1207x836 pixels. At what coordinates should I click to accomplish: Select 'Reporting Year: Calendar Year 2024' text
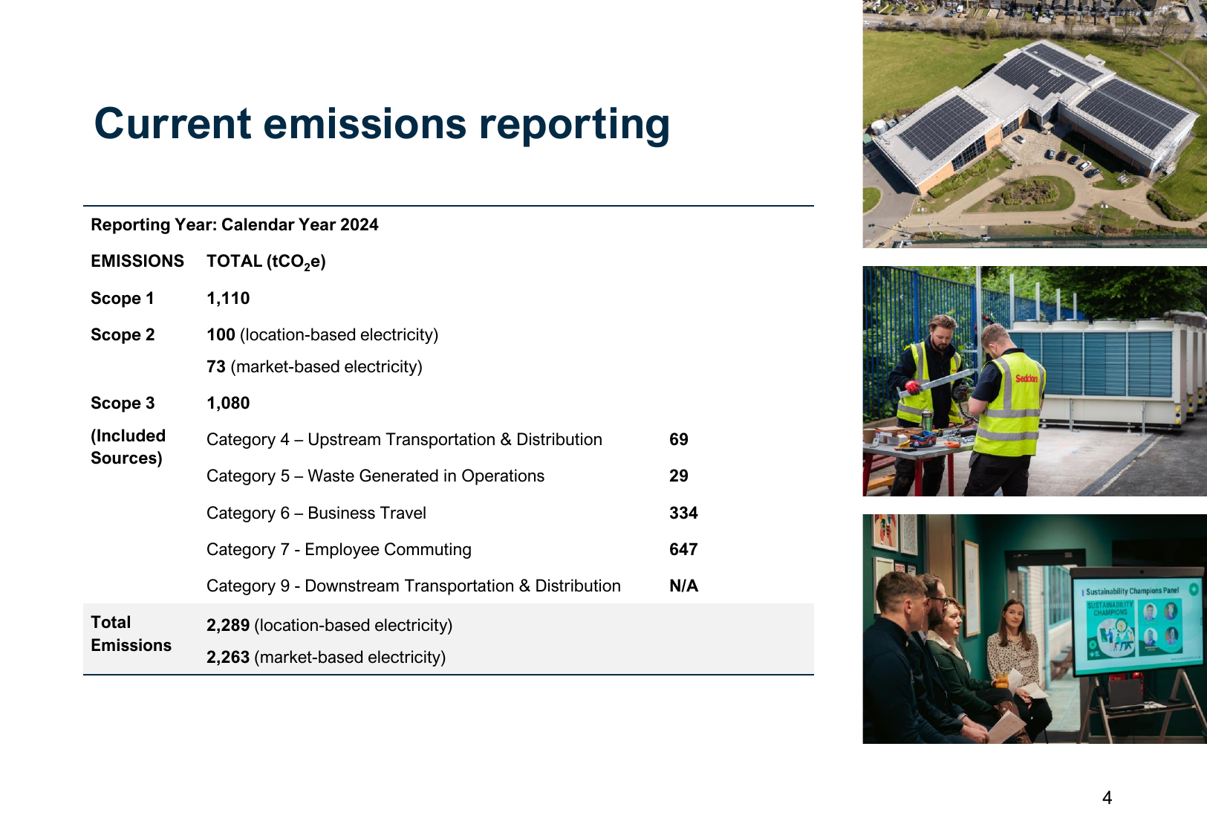click(x=235, y=224)
